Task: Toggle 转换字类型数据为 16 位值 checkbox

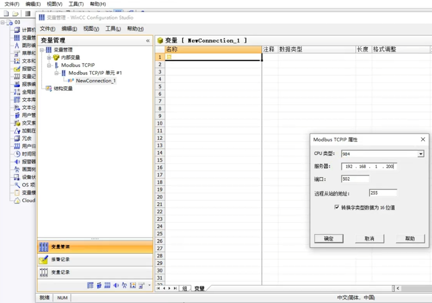Action: 337,207
